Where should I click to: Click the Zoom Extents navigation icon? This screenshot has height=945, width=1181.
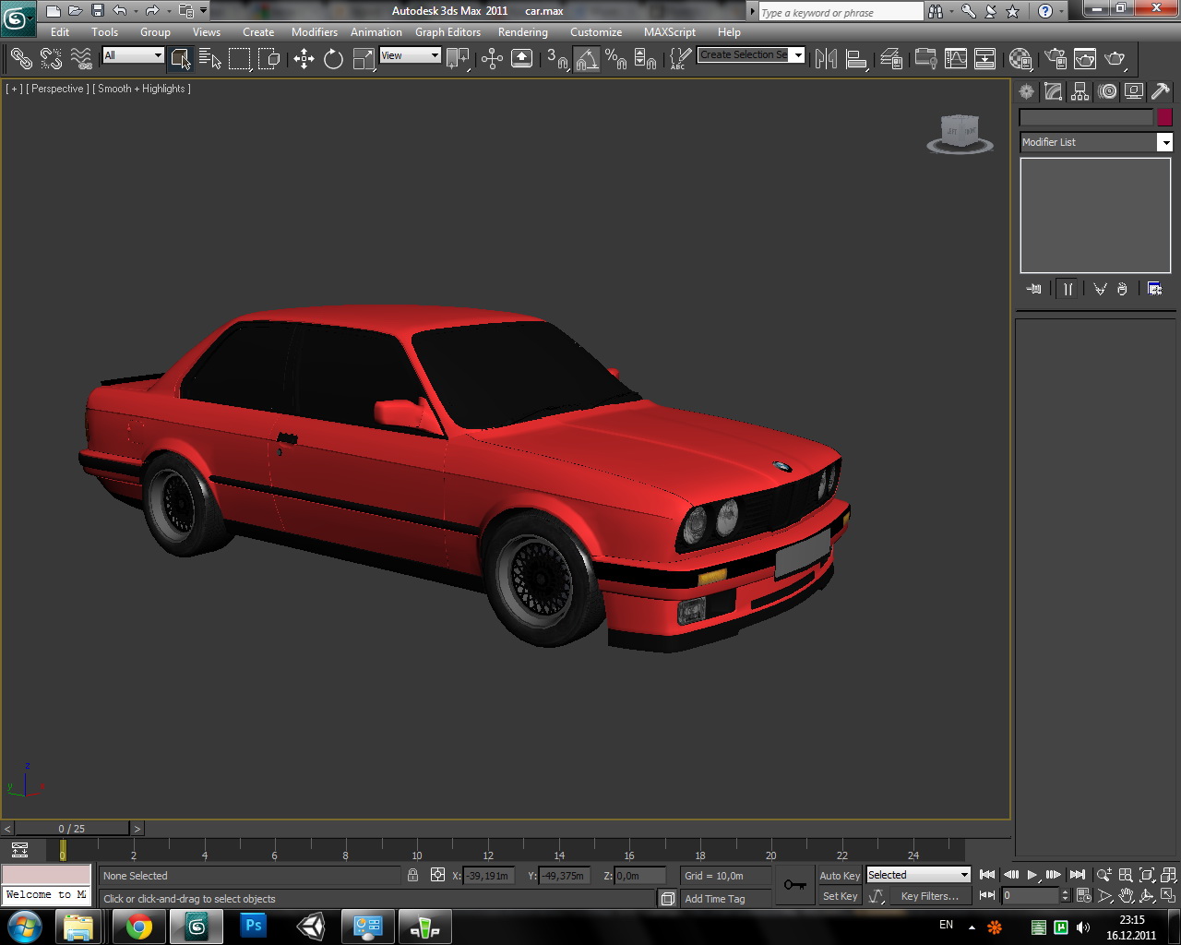(x=1147, y=874)
